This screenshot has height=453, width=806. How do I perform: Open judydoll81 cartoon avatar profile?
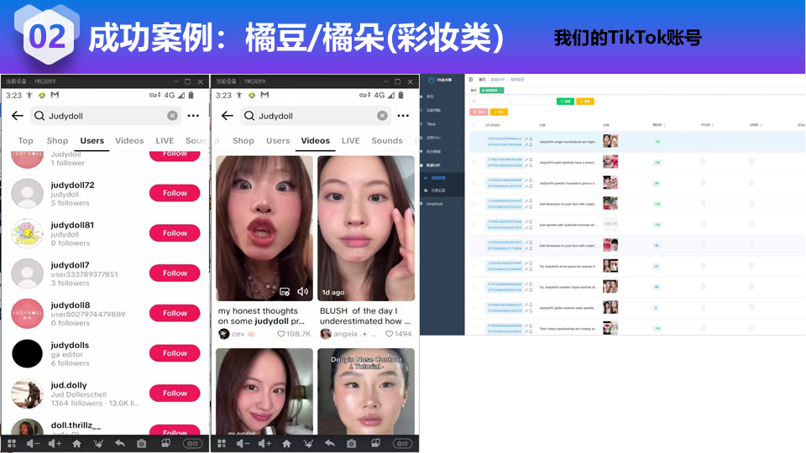(x=27, y=233)
